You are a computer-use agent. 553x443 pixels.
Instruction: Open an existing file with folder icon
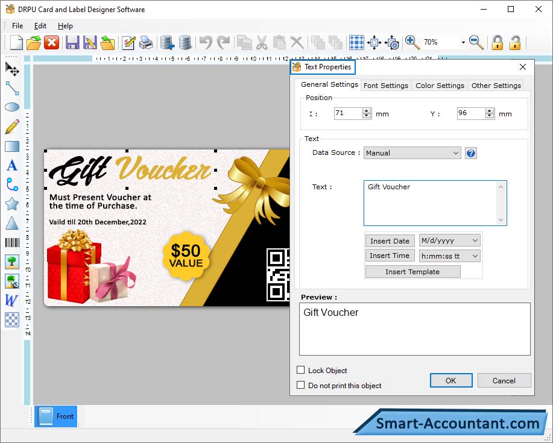tap(34, 43)
